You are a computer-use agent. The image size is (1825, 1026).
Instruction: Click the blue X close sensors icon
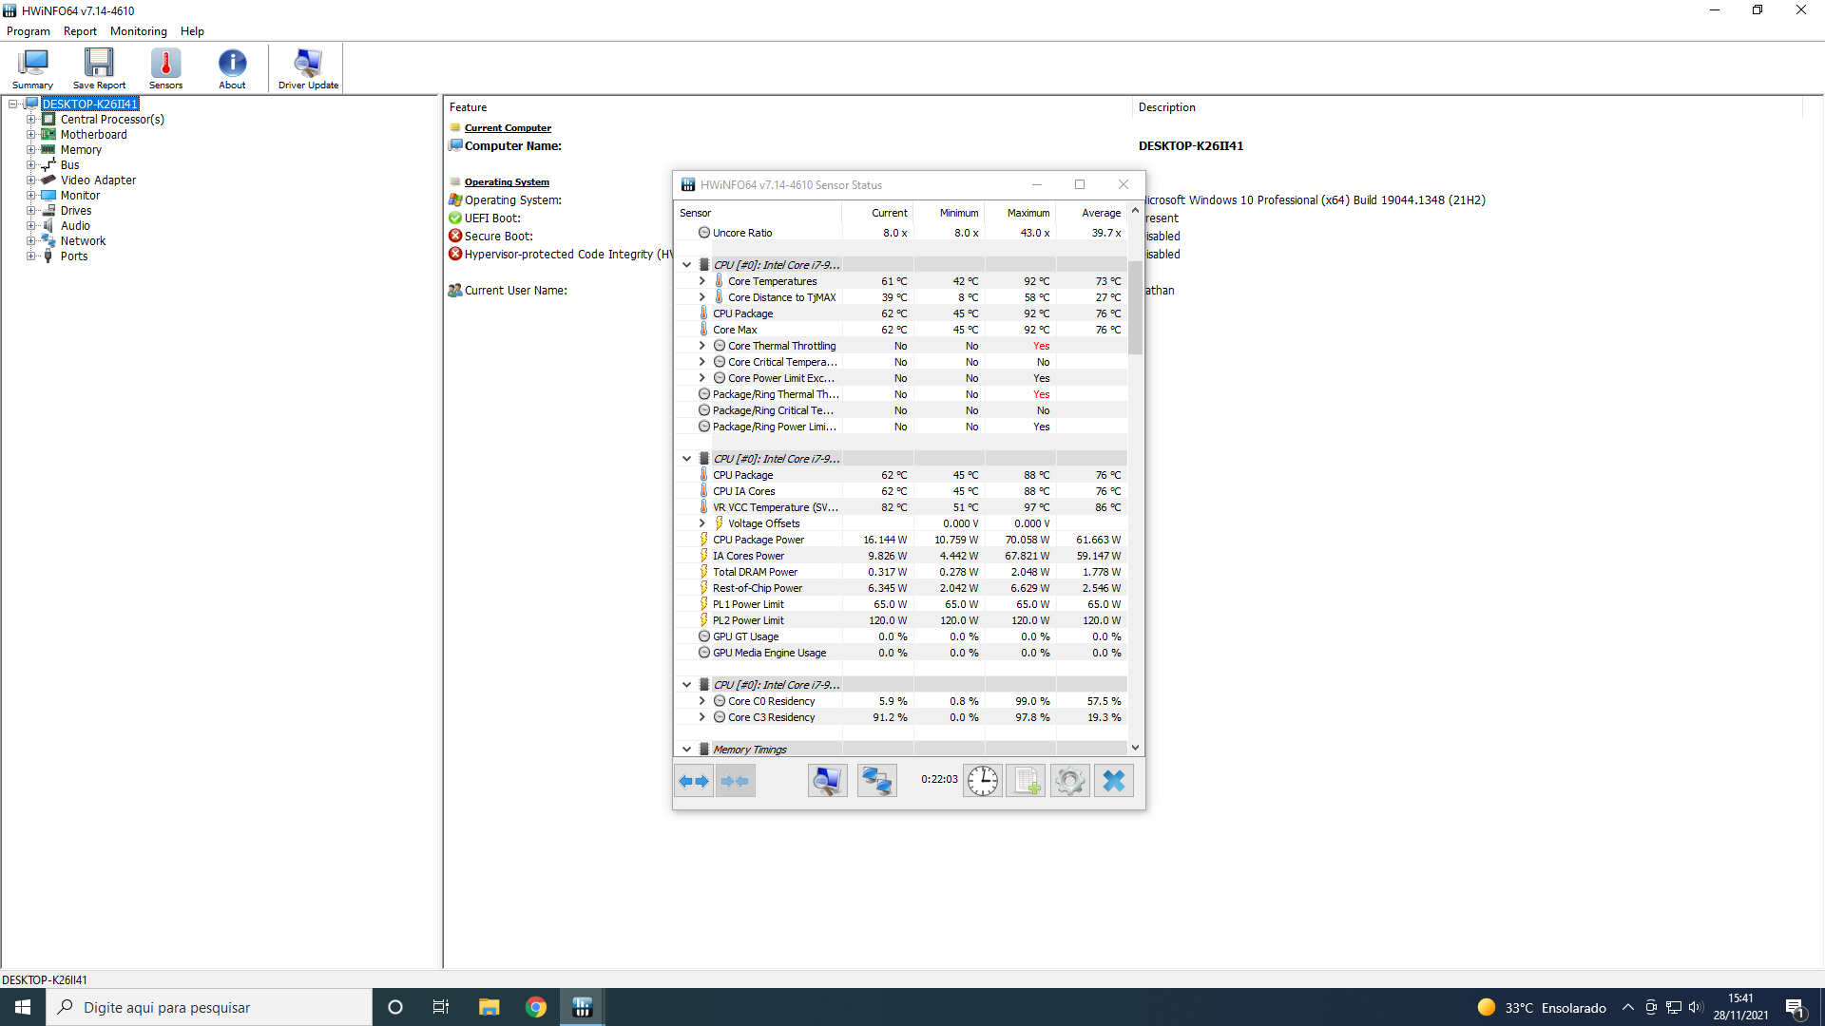pos(1113,781)
